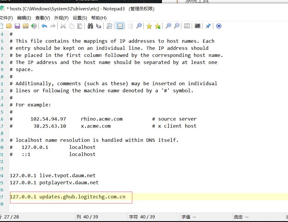The width and height of the screenshot is (288, 222).
Task: Click the line '# For example:'
Action: (30, 105)
